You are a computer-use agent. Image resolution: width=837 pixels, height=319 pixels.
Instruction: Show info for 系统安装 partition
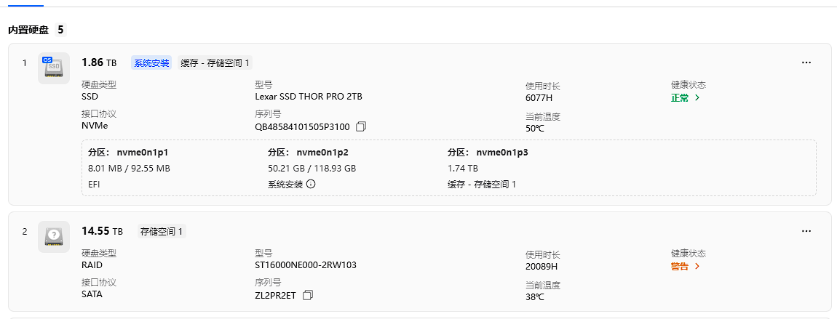tap(311, 184)
